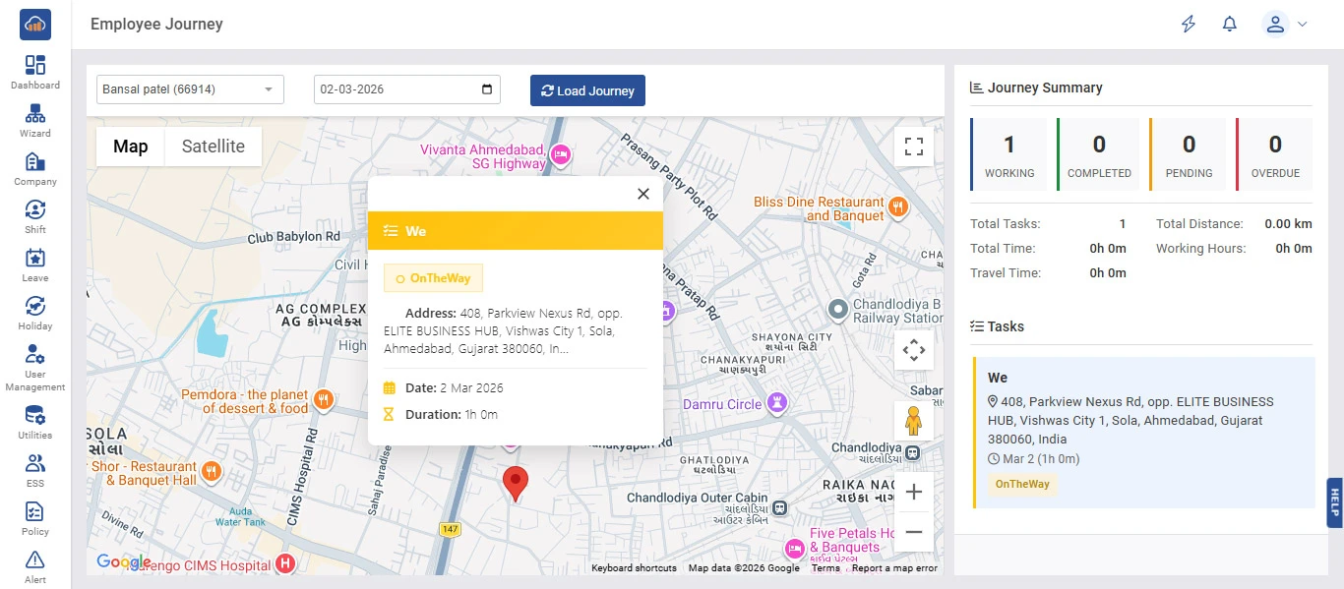Toggle fullscreen map view
This screenshot has height=589, width=1344.
pos(913,147)
